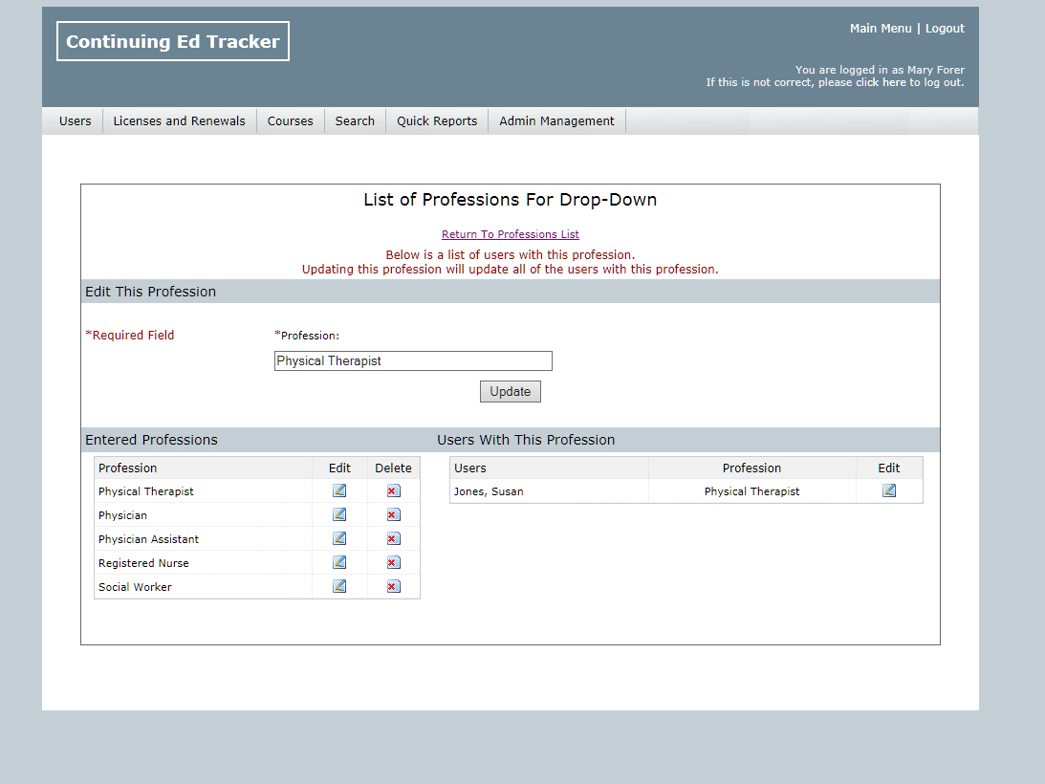1045x784 pixels.
Task: Open the Quick Reports section
Action: coord(436,120)
